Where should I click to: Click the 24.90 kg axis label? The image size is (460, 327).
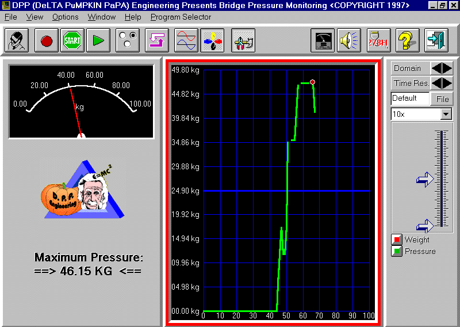pos(185,191)
